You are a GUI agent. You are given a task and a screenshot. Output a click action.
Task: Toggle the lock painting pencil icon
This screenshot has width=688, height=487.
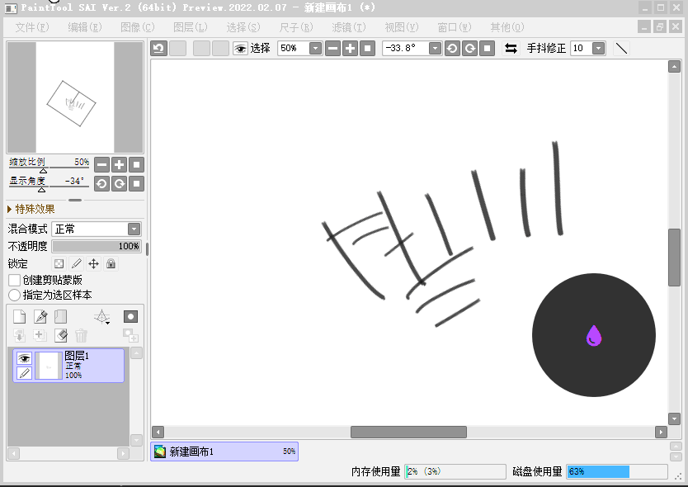(x=77, y=263)
